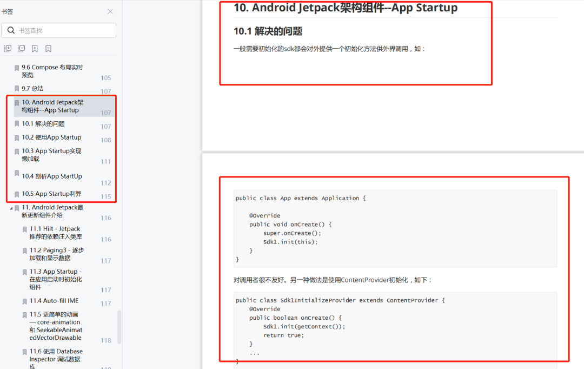584x369 pixels.
Task: Click the last bookmark toolbar icon
Action: point(49,49)
